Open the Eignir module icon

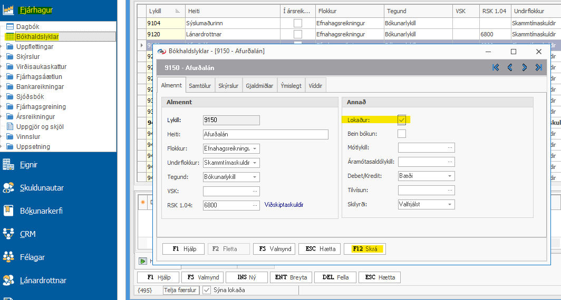(x=8, y=165)
